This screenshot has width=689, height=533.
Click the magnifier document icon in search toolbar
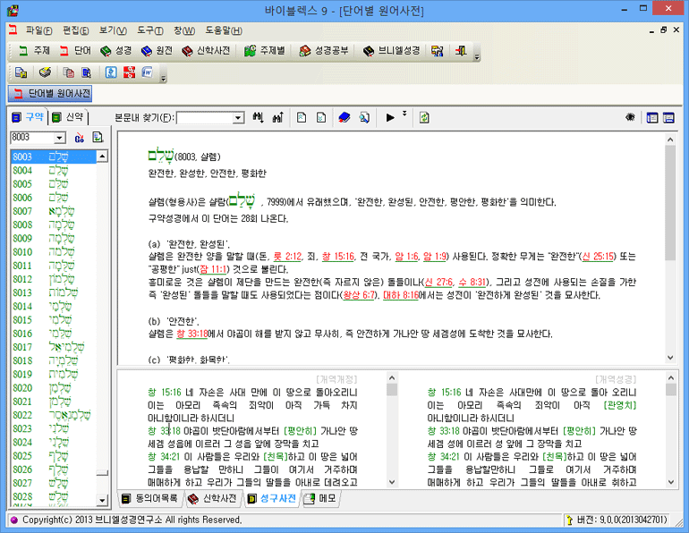click(x=364, y=118)
